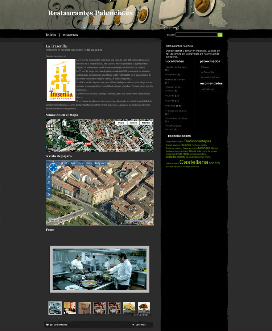The width and height of the screenshot is (272, 331).
Task: Open the sixth thumbnail showing a yellow dish
Action: coord(129,308)
